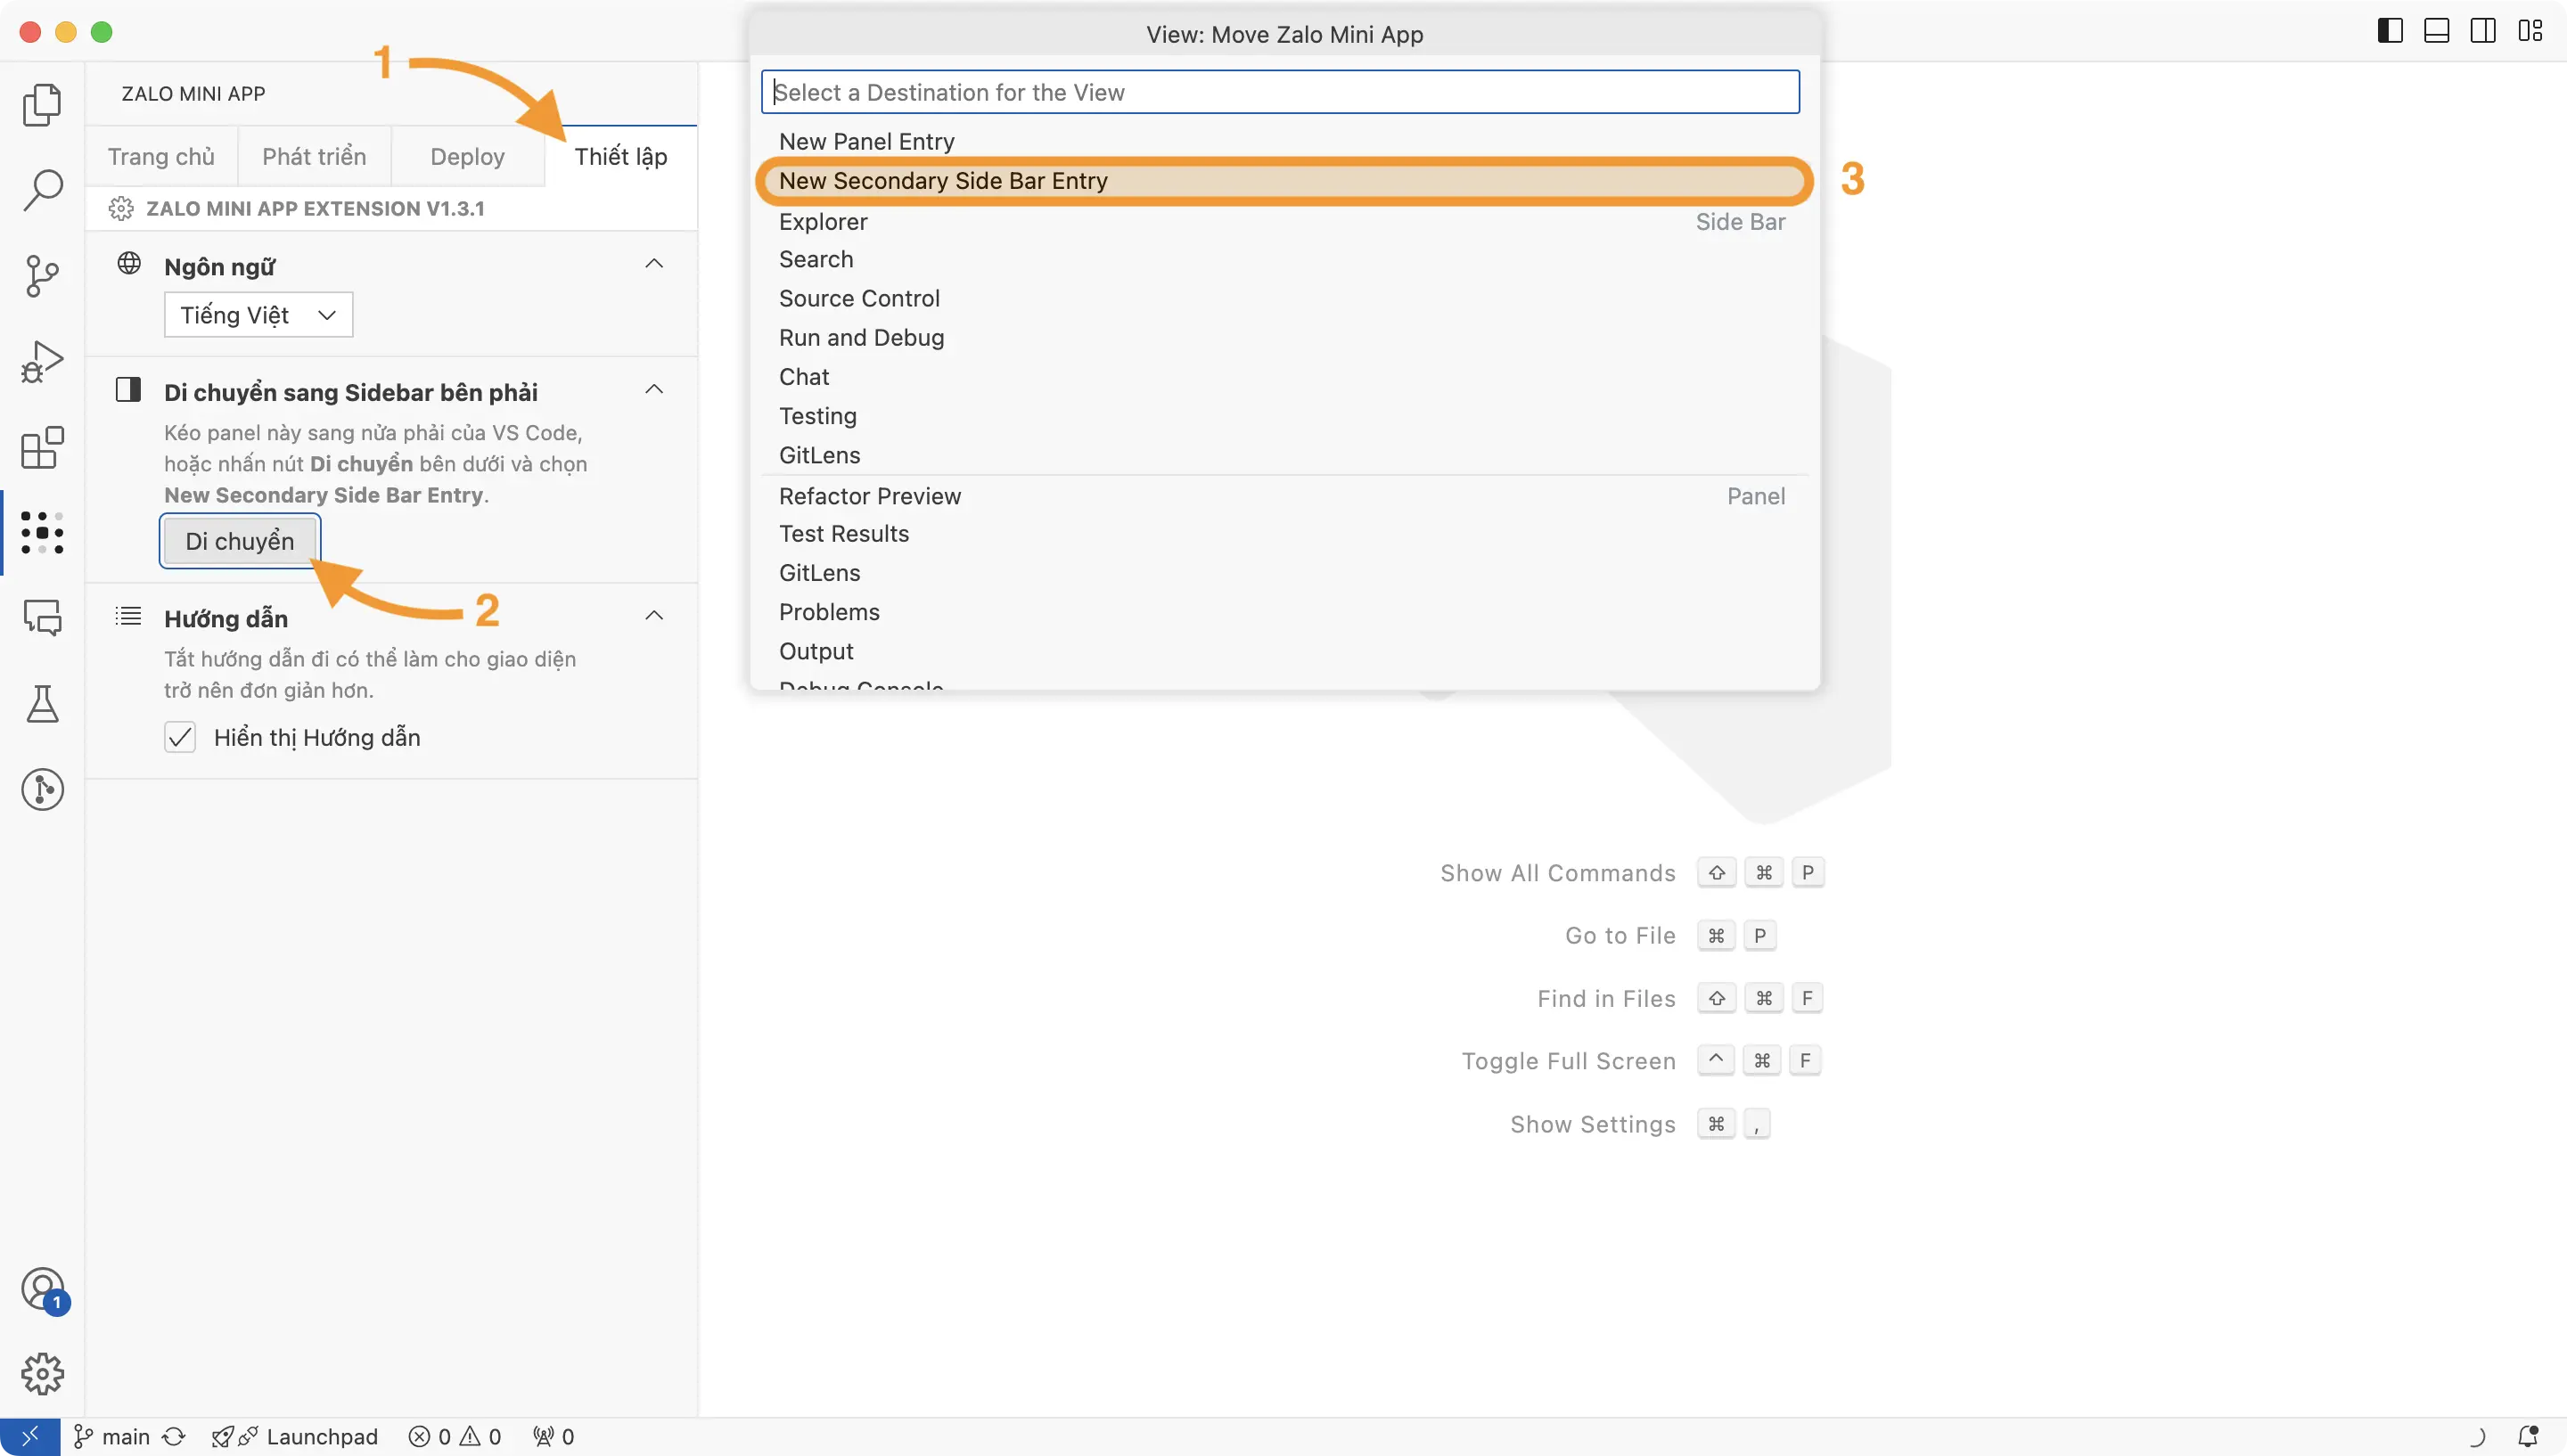Click the main branch in status bar

pyautogui.click(x=112, y=1437)
